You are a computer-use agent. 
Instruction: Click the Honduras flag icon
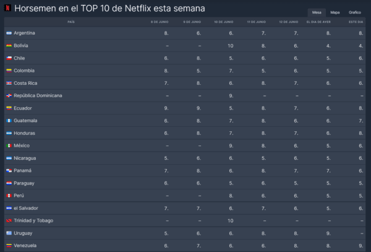(x=9, y=133)
